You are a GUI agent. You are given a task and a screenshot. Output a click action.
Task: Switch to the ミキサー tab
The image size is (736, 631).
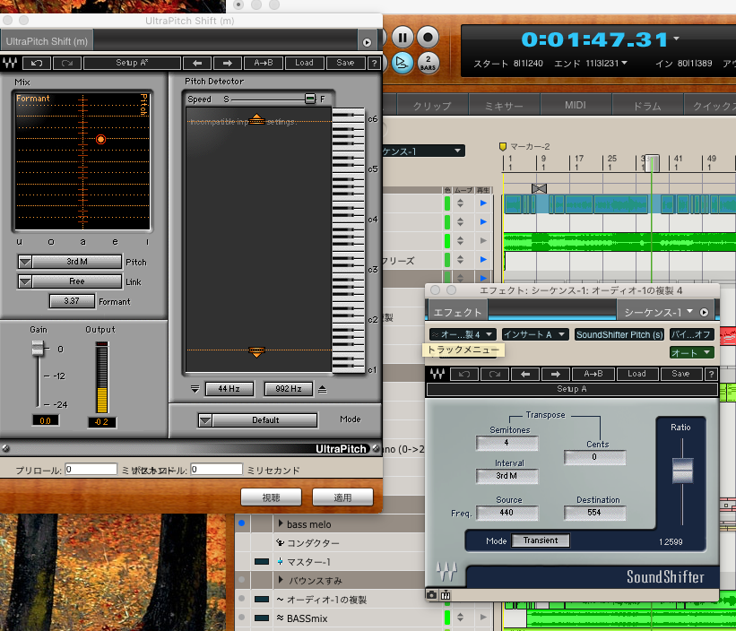point(504,106)
